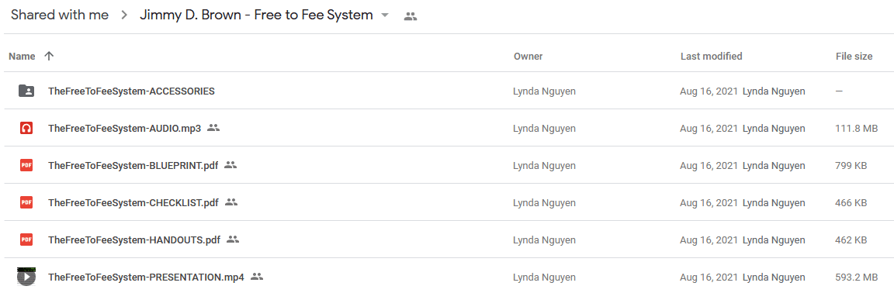Go back to Shared with me
894x293 pixels.
(x=60, y=16)
